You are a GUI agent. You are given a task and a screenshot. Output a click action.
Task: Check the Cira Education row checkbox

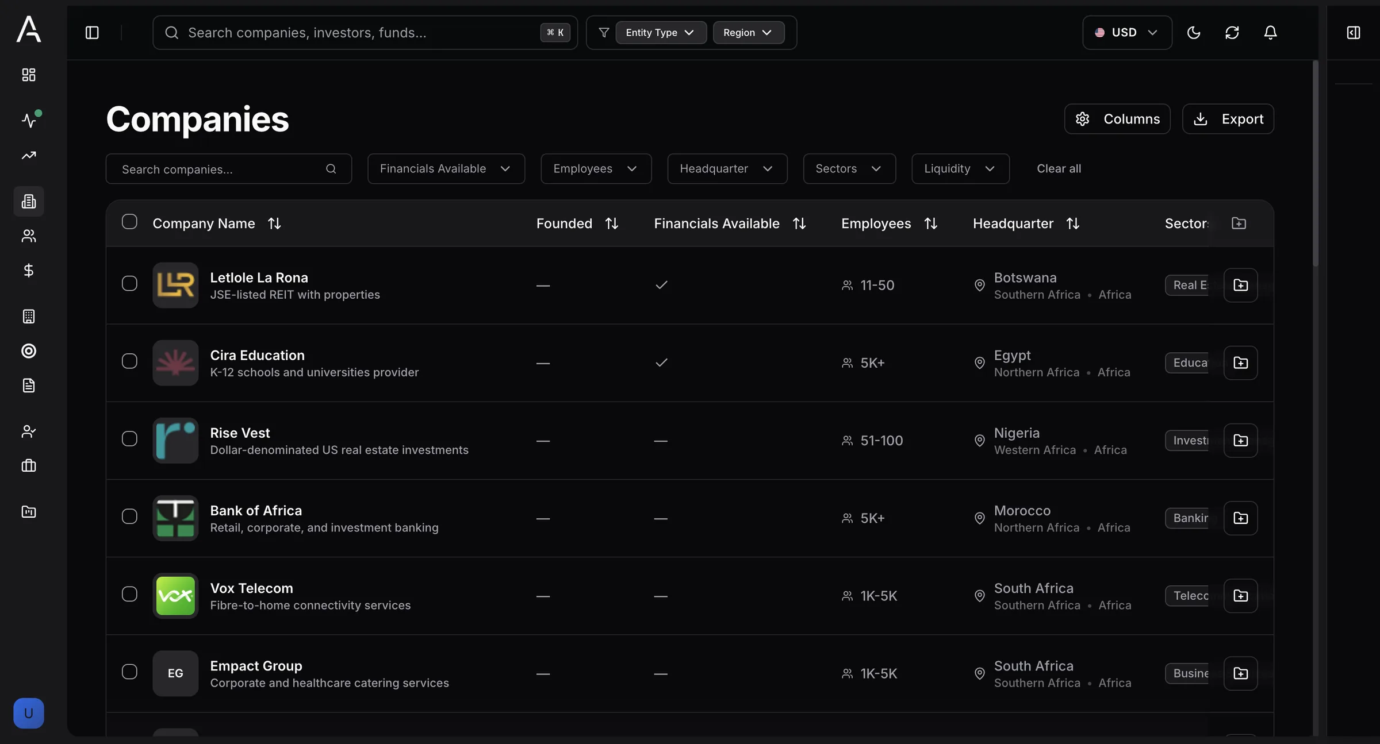(129, 361)
